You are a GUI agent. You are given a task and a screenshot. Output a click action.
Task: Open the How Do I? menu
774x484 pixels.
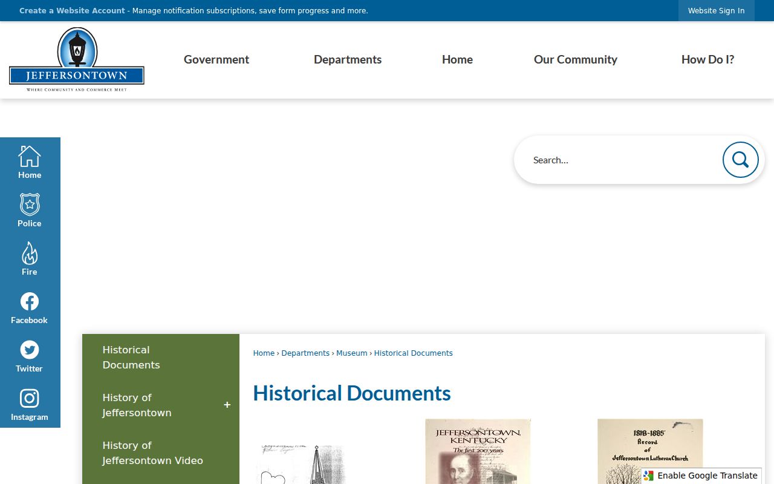707,59
